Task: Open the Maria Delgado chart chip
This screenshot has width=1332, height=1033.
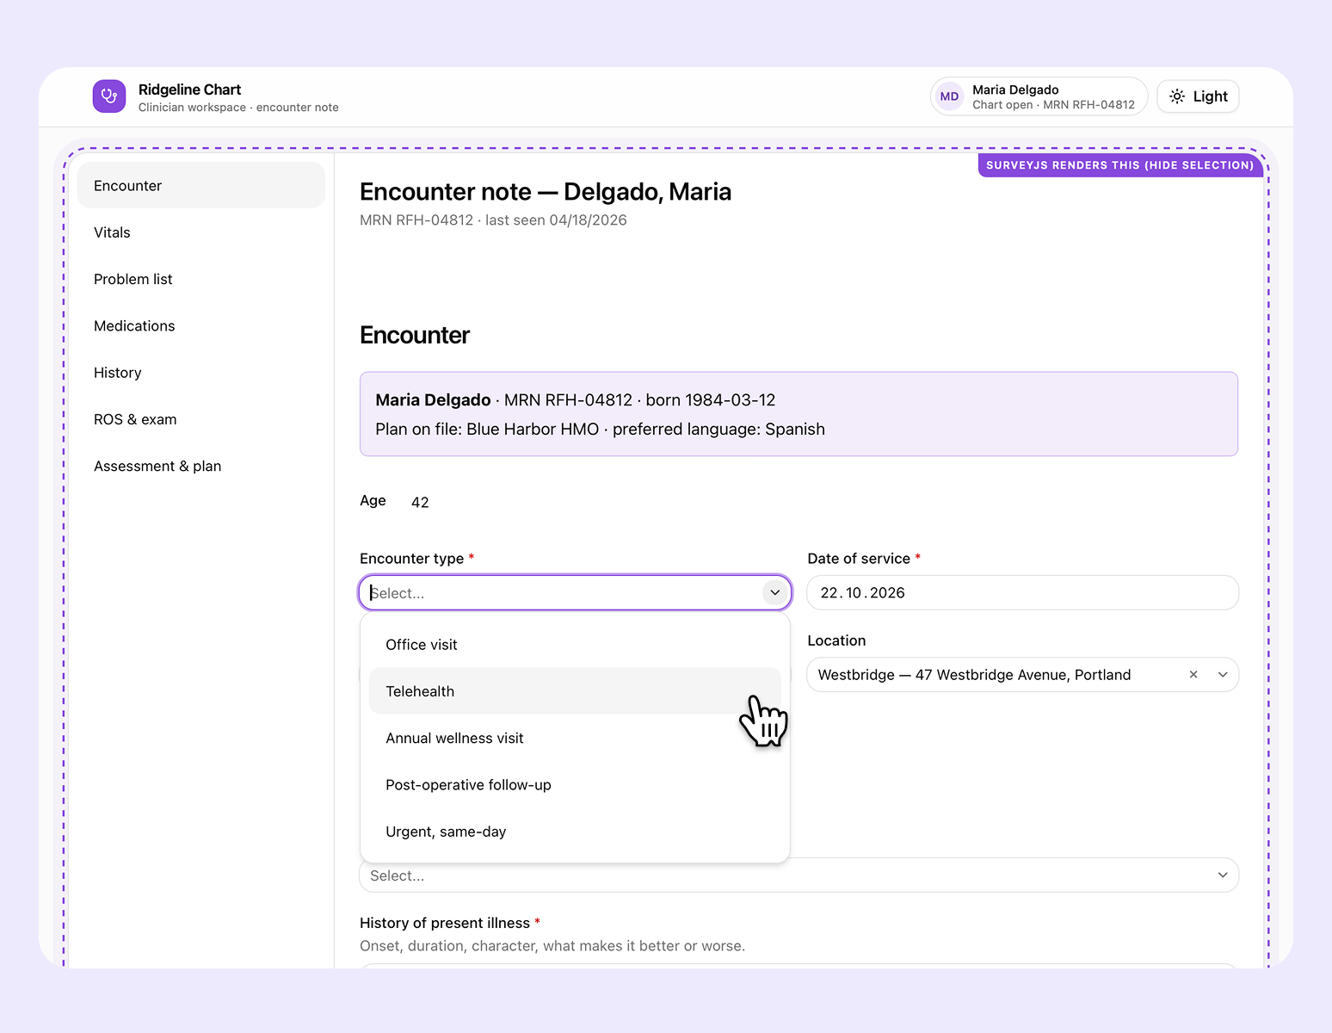Action: (1039, 96)
